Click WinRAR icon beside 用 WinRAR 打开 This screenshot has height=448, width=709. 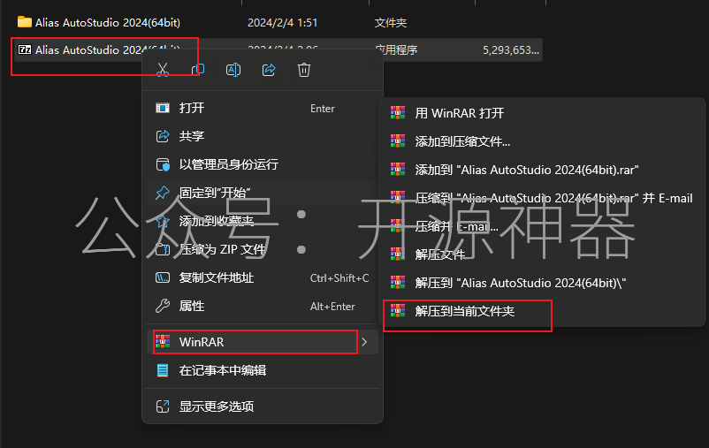tap(398, 112)
